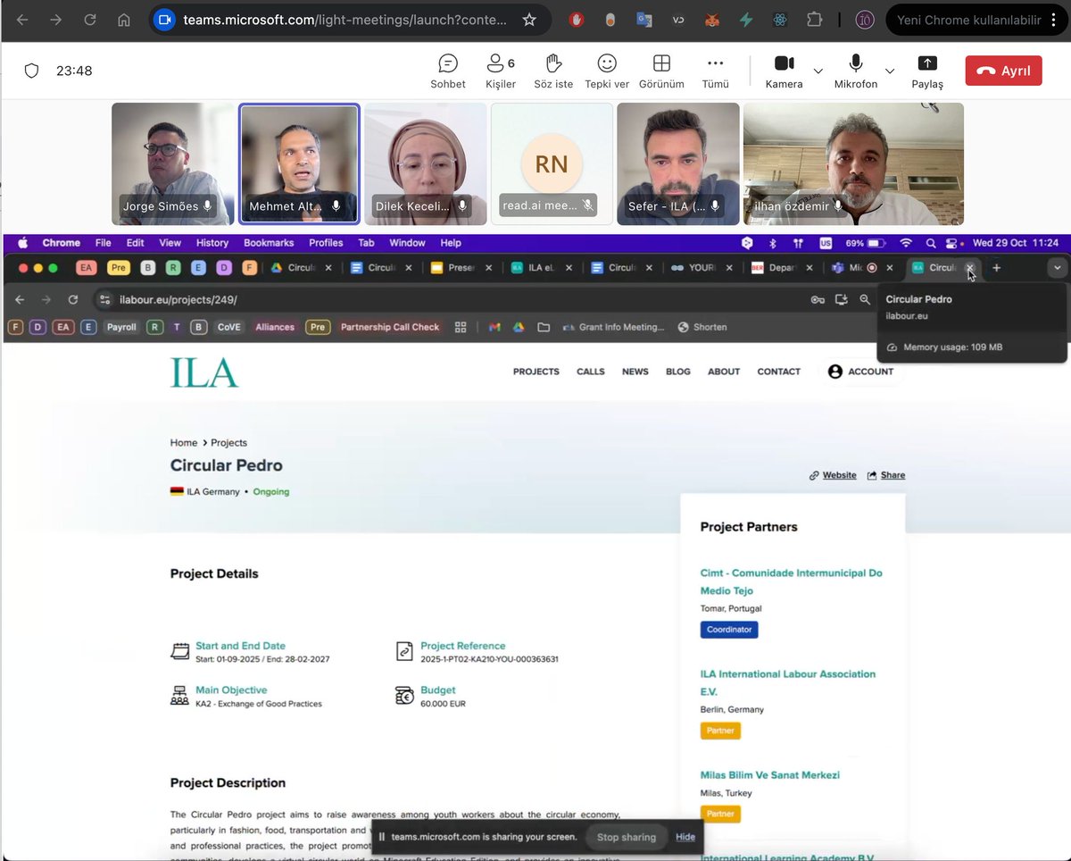The image size is (1071, 861).
Task: Click the Wi-Fi icon in mac menu bar
Action: [x=907, y=243]
